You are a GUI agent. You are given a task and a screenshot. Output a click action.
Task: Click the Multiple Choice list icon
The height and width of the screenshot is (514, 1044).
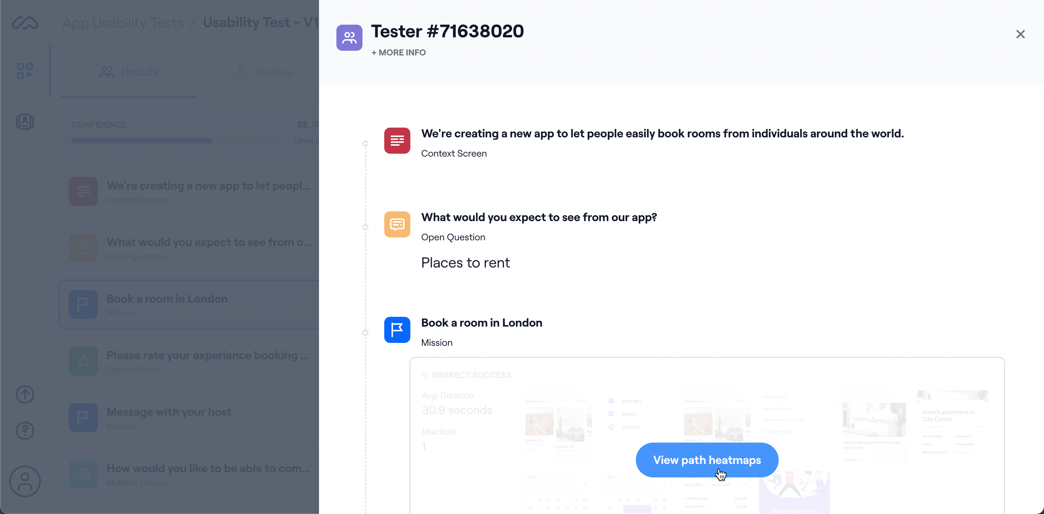click(83, 474)
